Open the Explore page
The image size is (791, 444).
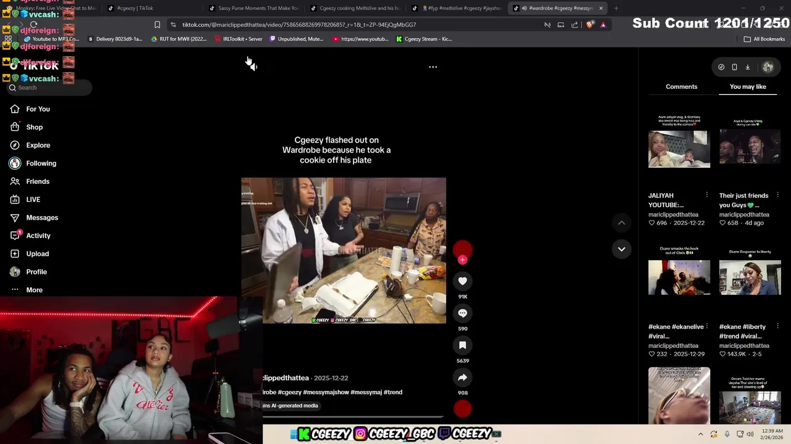click(38, 145)
